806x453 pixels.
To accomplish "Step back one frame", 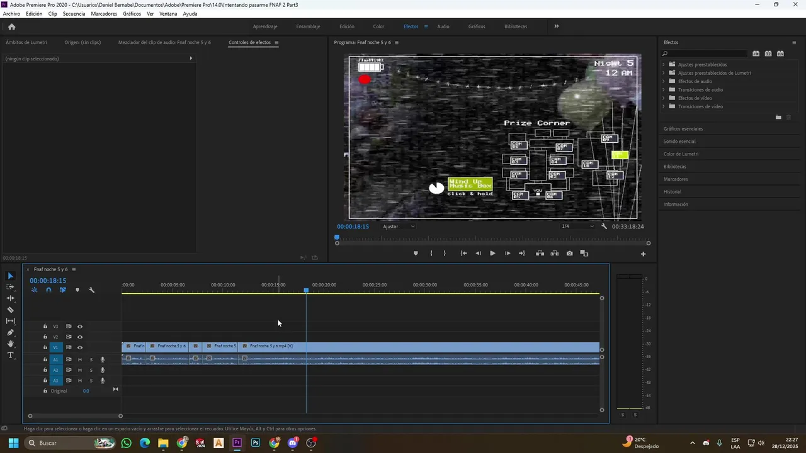I will click(x=478, y=254).
